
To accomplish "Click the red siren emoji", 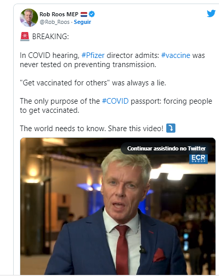I will 25,37.
